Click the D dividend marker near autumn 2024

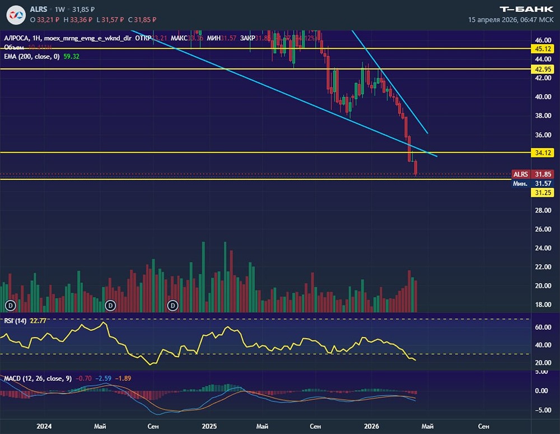click(x=173, y=306)
